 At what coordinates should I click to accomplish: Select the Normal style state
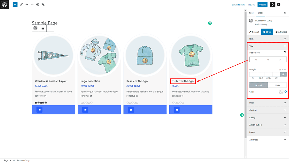pos(259,85)
